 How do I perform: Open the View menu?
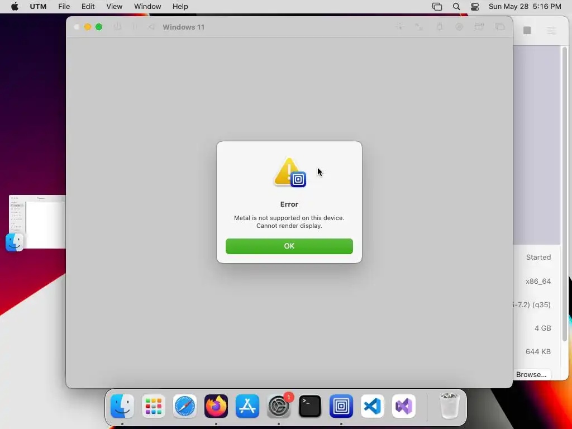(114, 7)
